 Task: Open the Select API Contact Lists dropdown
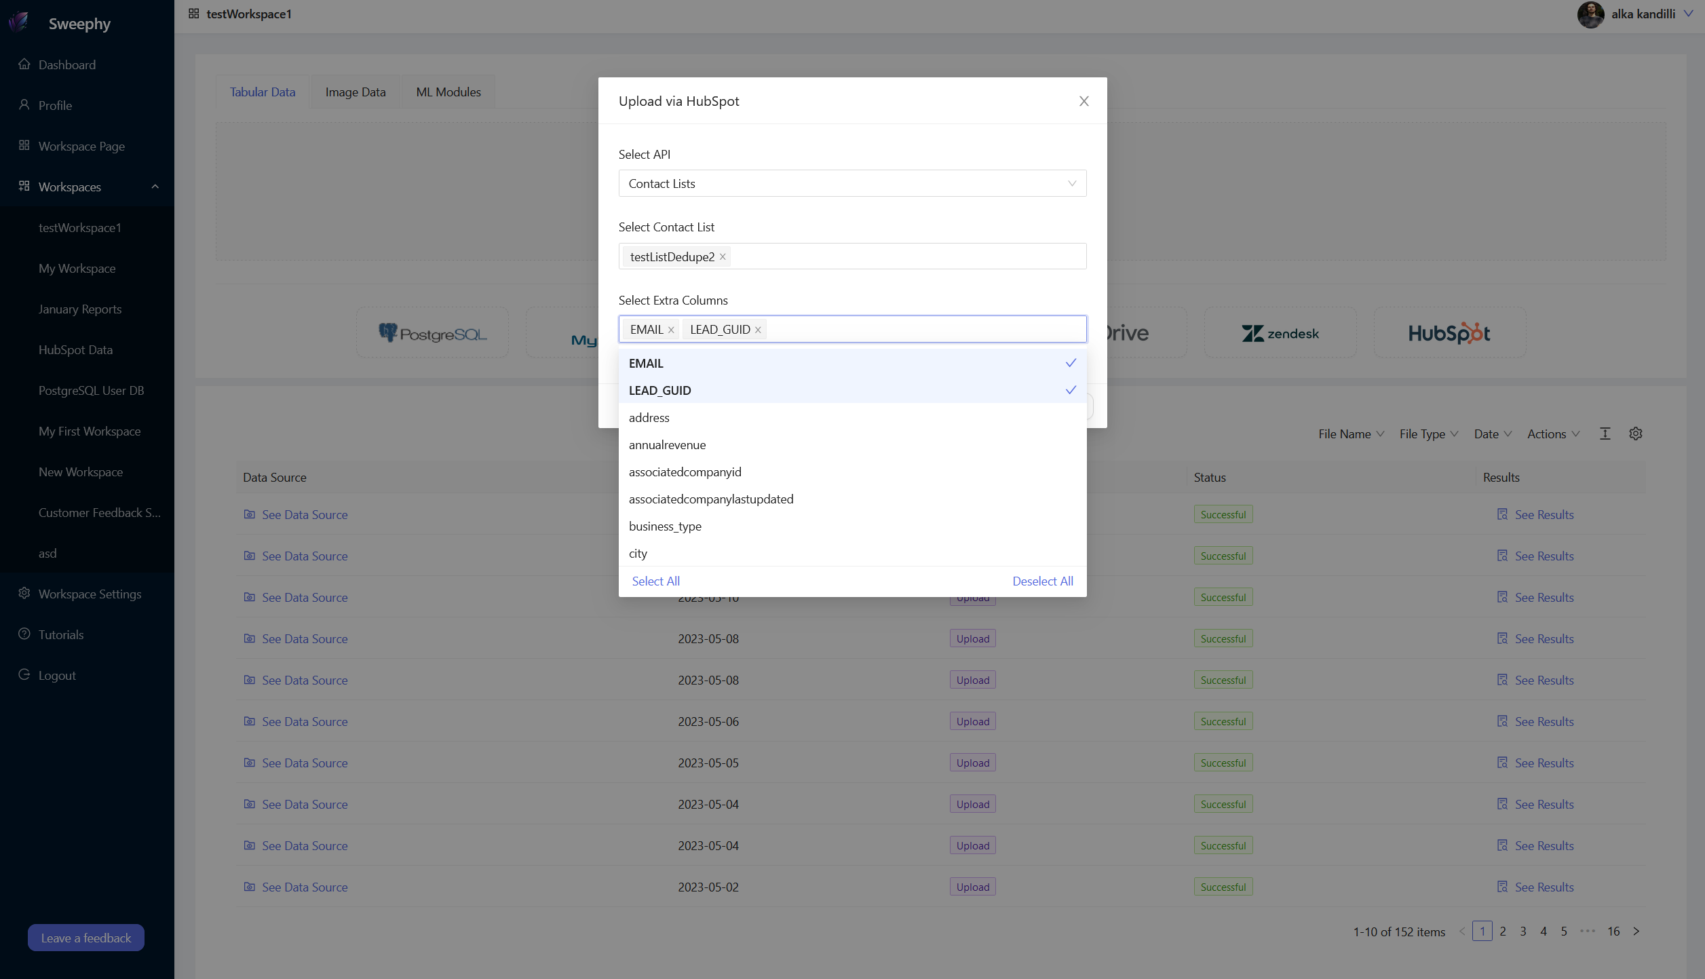coord(851,183)
